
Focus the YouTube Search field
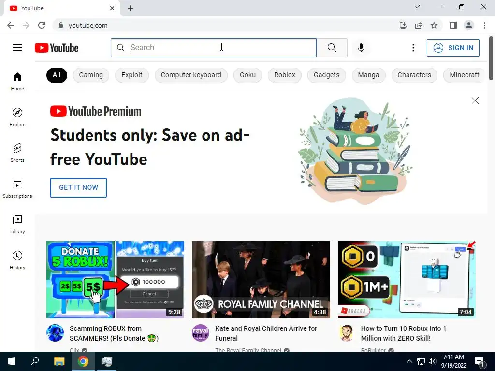pyautogui.click(x=214, y=48)
